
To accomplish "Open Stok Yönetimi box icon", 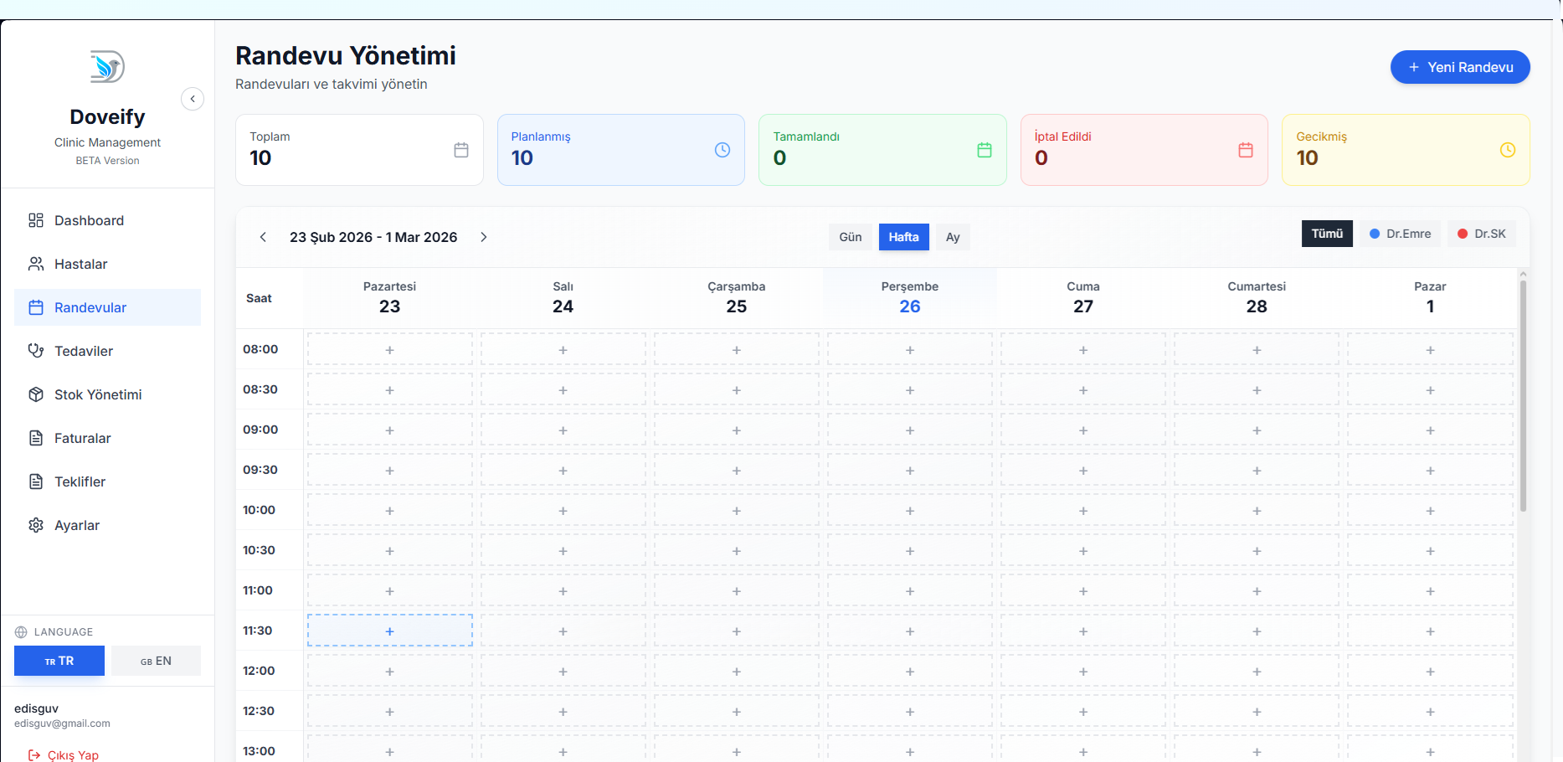I will coord(36,394).
